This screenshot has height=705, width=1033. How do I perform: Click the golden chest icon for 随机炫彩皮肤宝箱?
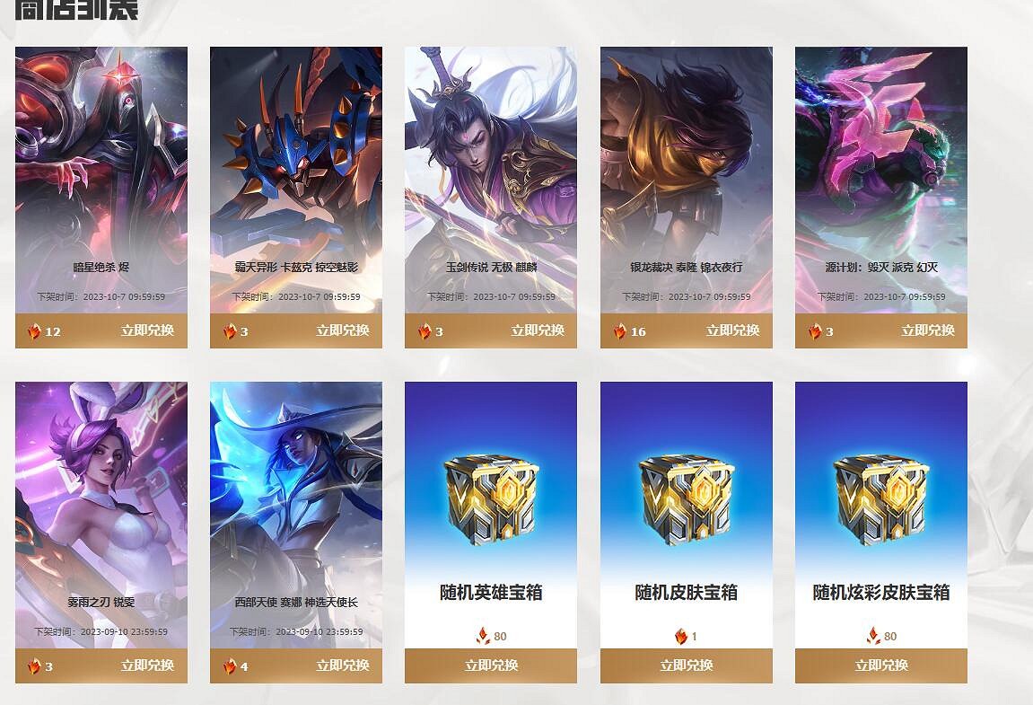pos(881,498)
